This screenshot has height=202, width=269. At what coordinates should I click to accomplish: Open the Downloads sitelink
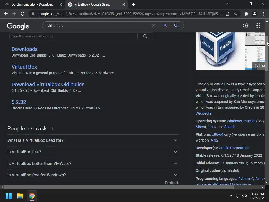[x=24, y=49]
